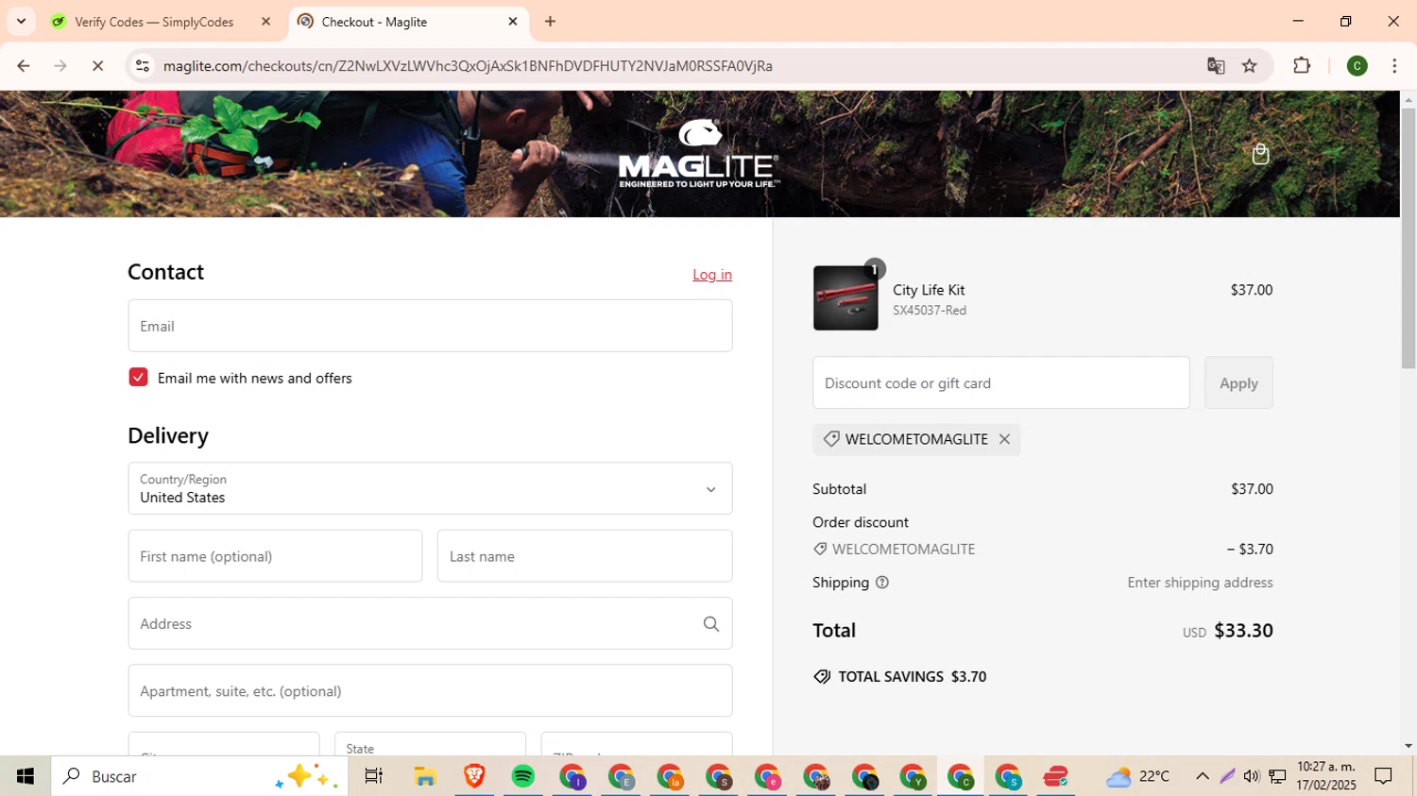Open a new browser tab
The width and height of the screenshot is (1417, 796).
(551, 22)
